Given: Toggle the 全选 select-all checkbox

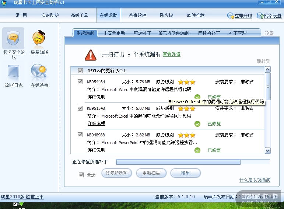Looking at the screenshot, I should [81, 175].
